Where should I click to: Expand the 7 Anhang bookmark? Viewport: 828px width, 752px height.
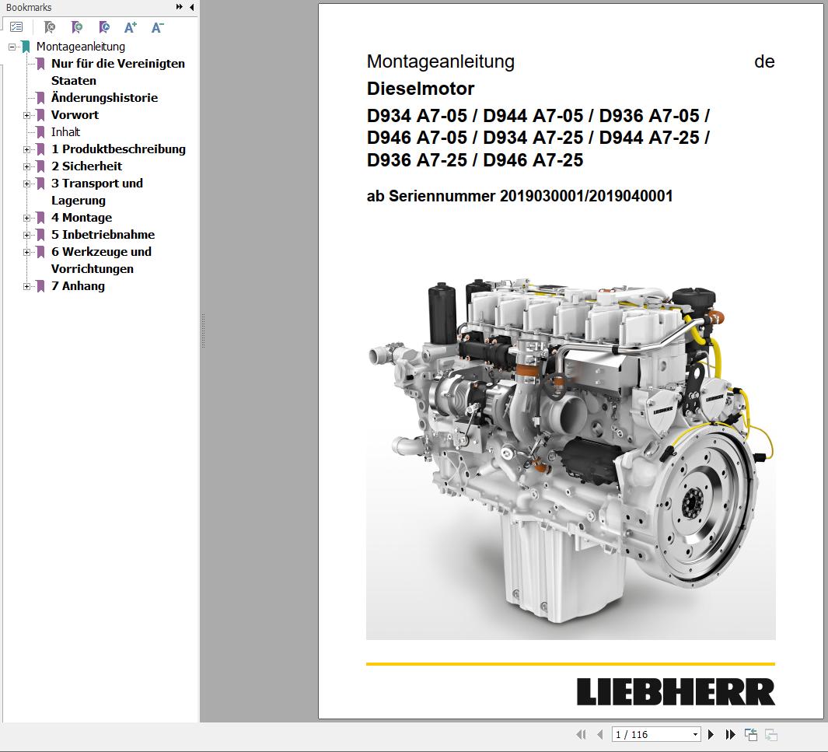(26, 286)
